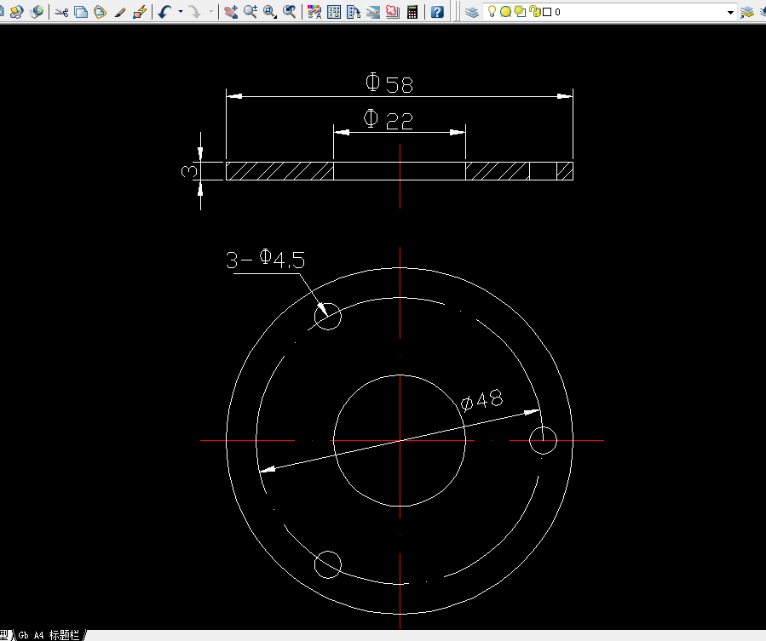Expand the layer dropdown list
Screen dimensions: 766x641
tap(730, 12)
